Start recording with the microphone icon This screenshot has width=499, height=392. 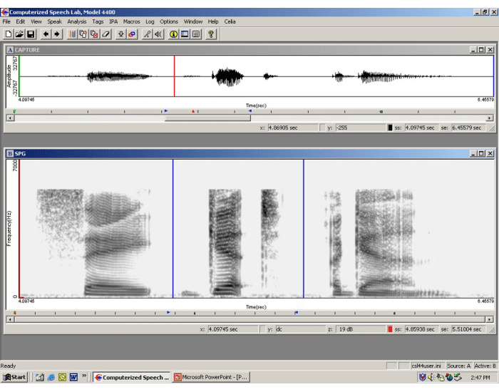tap(147, 34)
